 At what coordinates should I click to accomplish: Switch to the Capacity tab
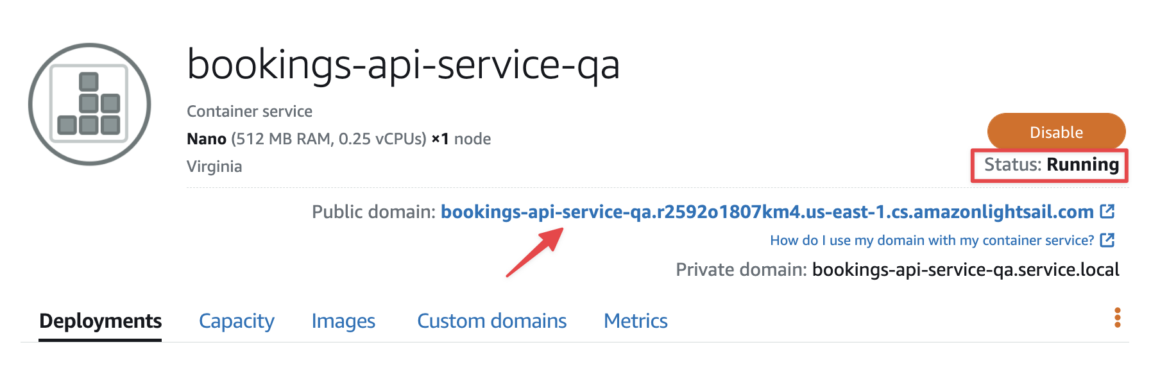point(236,321)
